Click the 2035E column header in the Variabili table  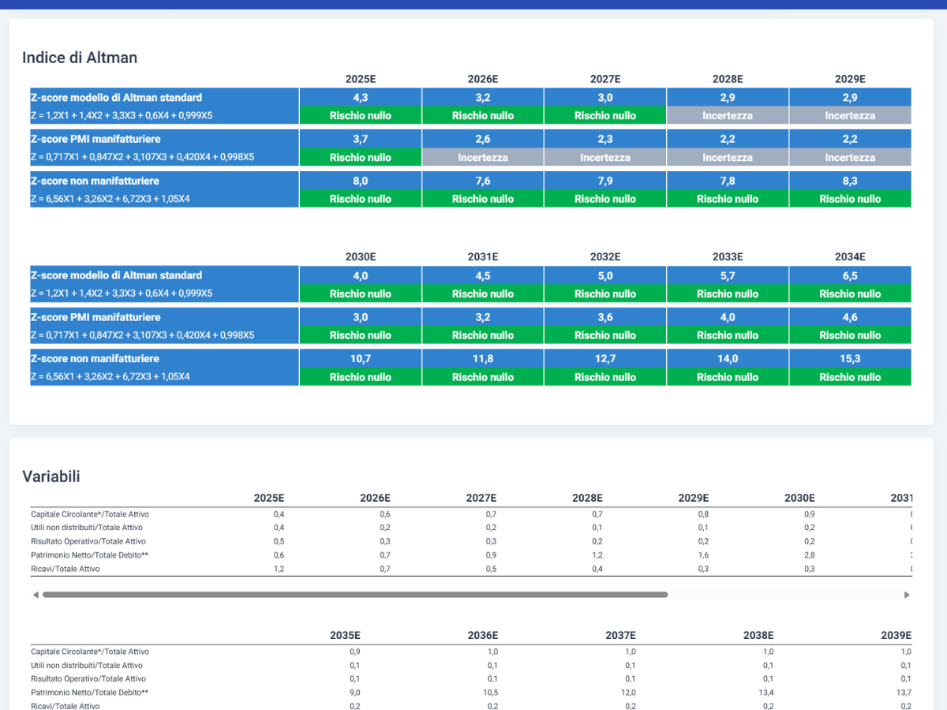[345, 635]
